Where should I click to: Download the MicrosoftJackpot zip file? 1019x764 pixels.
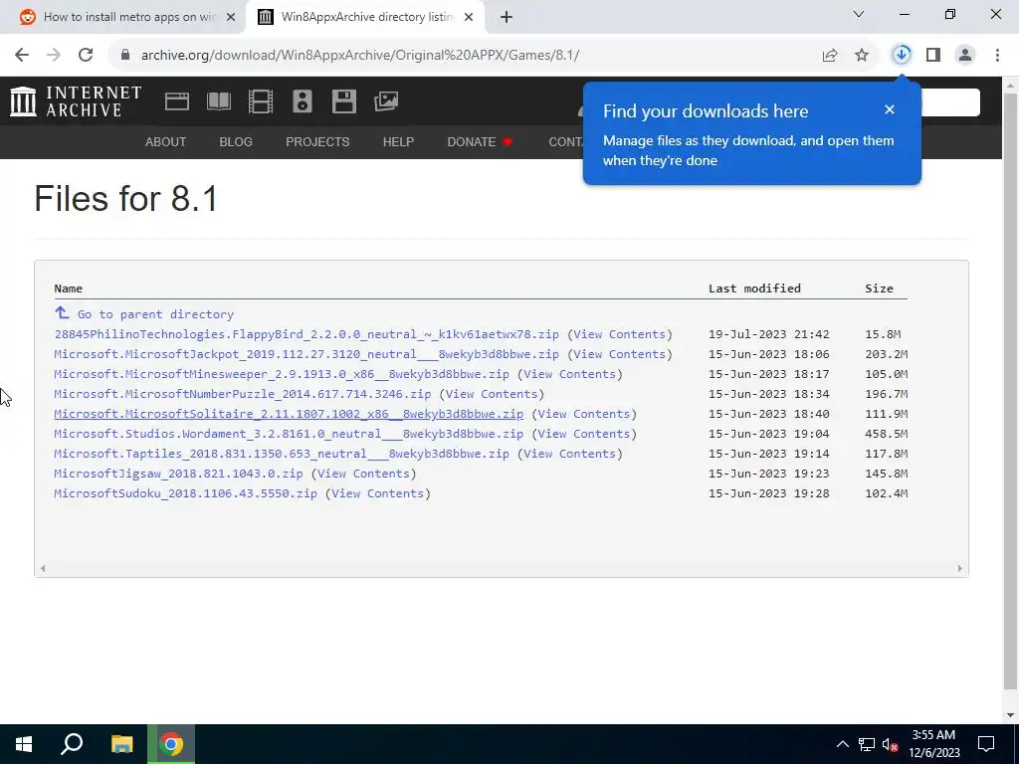click(x=306, y=354)
